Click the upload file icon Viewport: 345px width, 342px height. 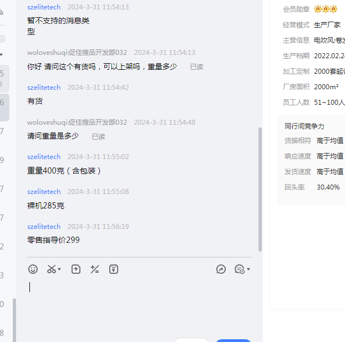coord(76,269)
